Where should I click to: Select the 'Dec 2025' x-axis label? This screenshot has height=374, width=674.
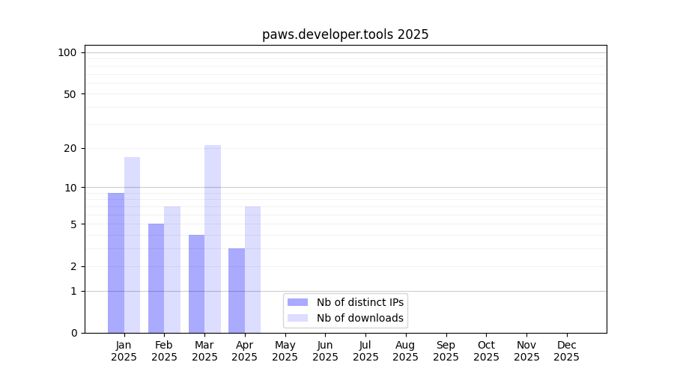click(x=566, y=351)
